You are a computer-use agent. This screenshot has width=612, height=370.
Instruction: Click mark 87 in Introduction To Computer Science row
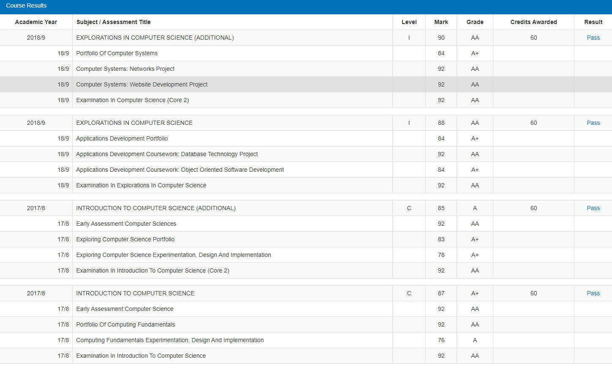[x=441, y=293]
